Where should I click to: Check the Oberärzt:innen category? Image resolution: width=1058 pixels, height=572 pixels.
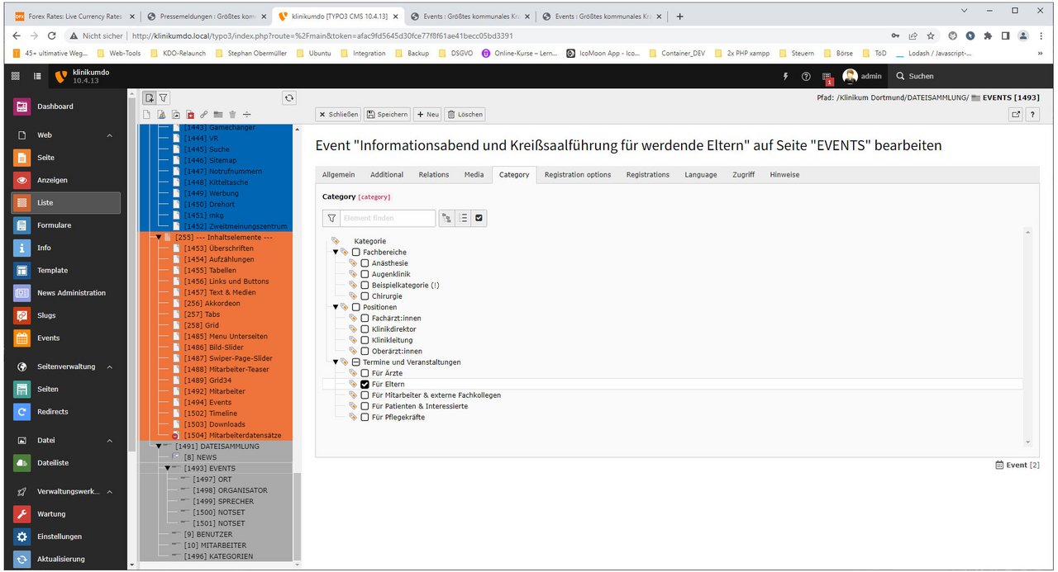coord(365,352)
